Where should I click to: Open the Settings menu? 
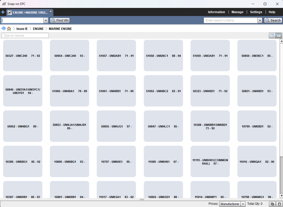click(256, 12)
